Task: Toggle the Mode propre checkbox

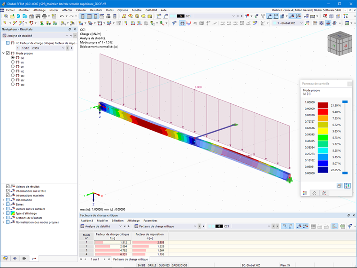Action: point(8,53)
